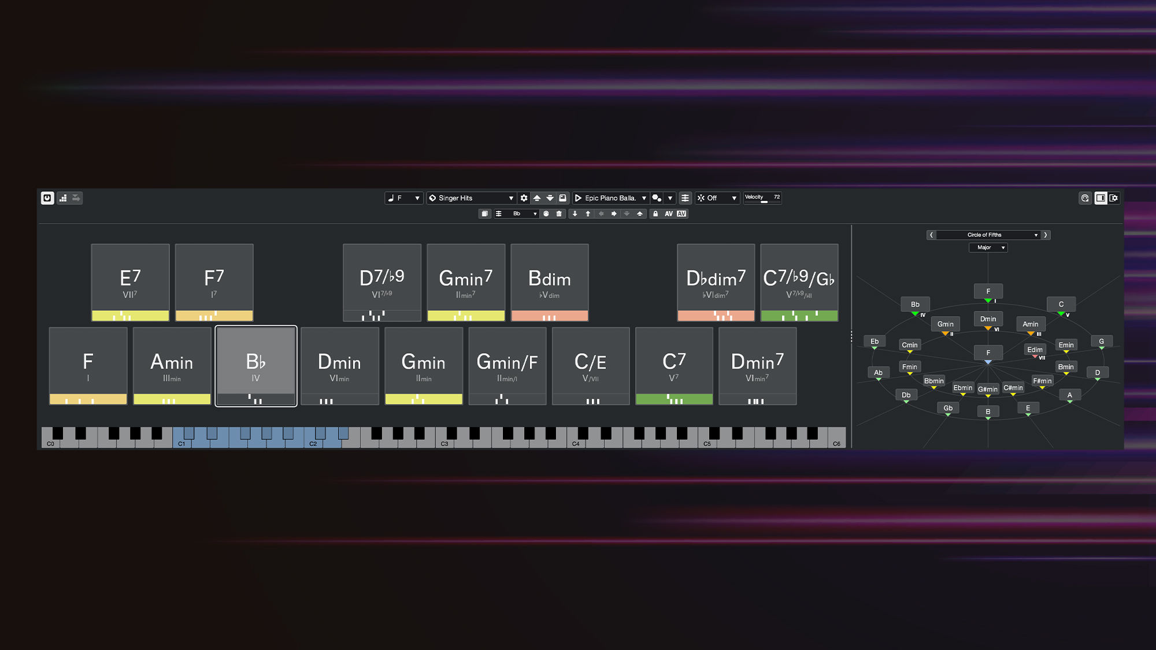Open the Major scale type dropdown

(988, 248)
